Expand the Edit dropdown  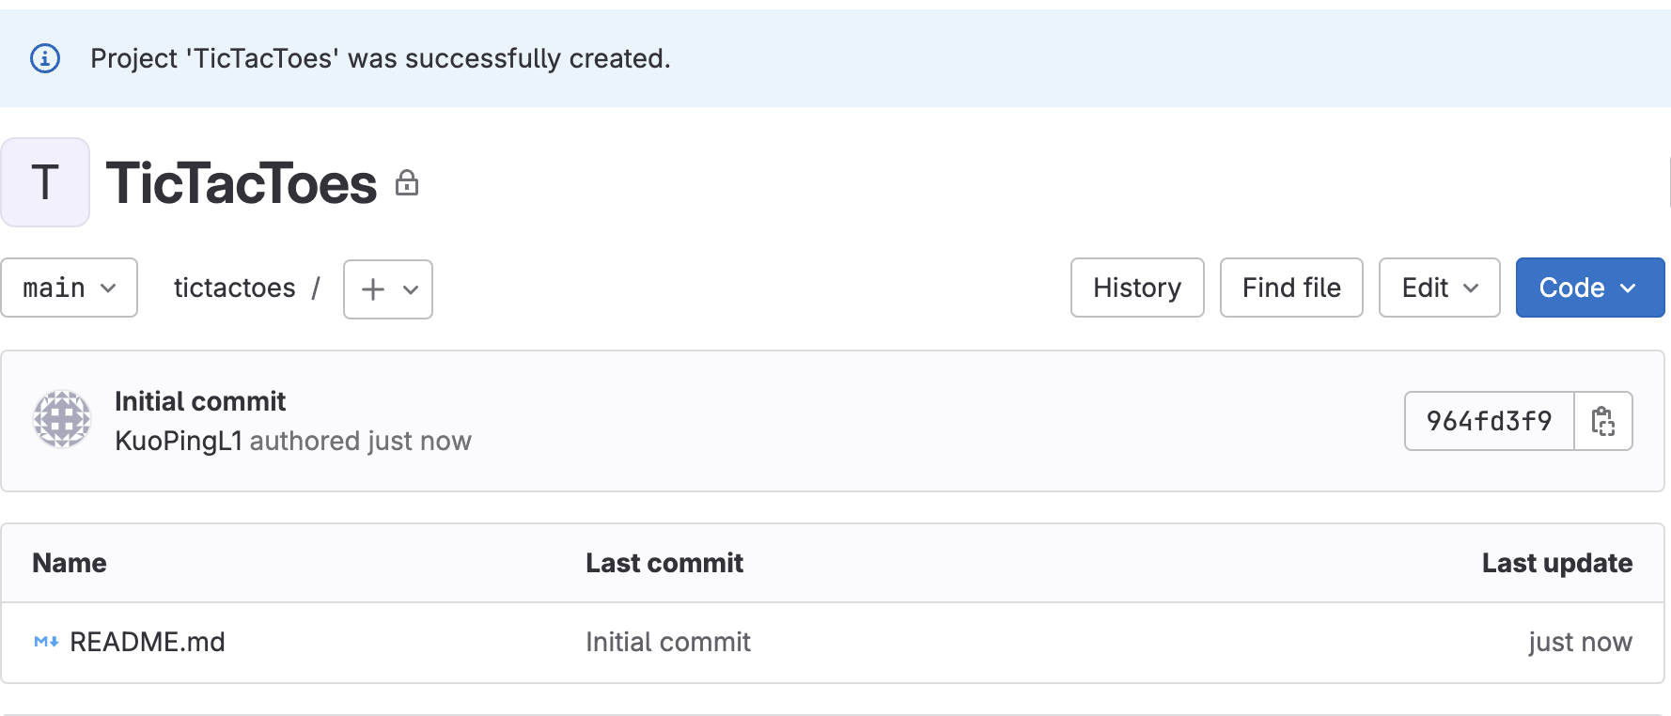[x=1439, y=288]
